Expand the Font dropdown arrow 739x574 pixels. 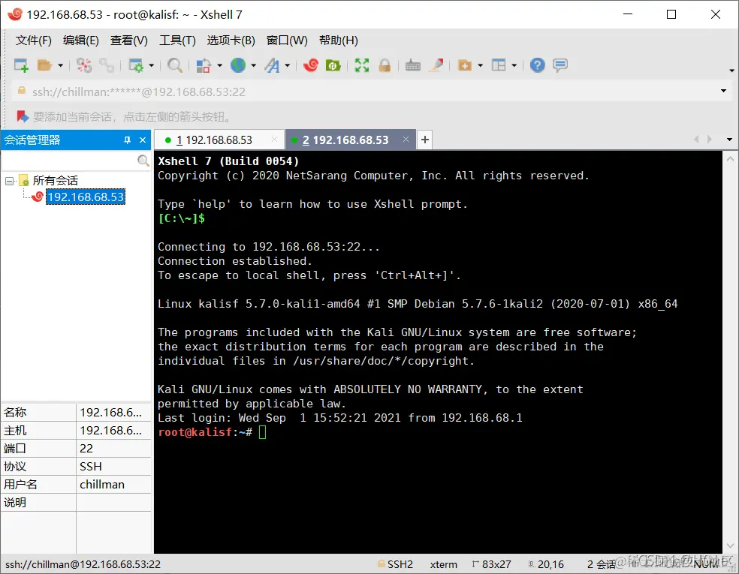tap(287, 65)
